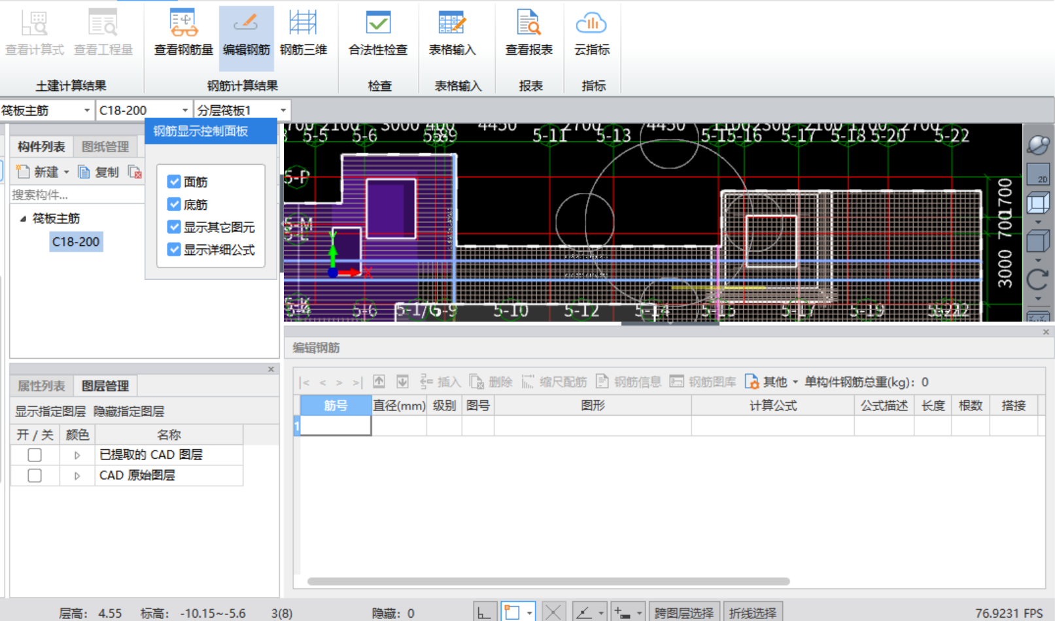This screenshot has height=621, width=1055.
Task: Click 计算公式 column header
Action: [772, 405]
